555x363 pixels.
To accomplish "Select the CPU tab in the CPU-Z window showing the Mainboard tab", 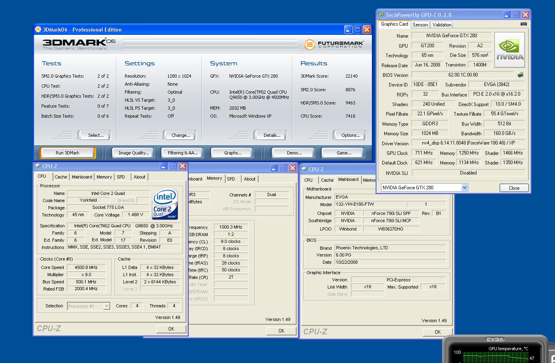I will coord(309,180).
